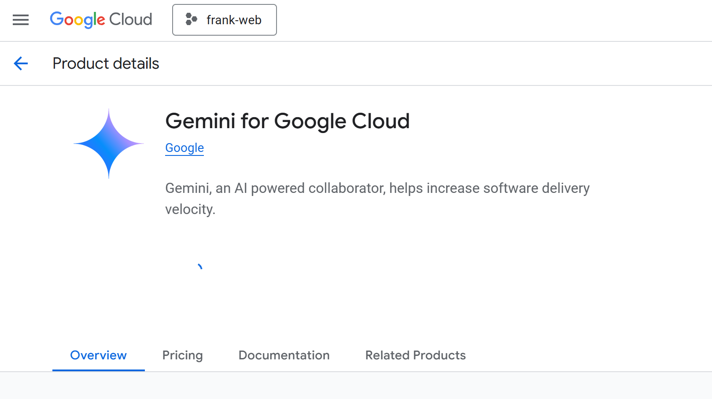Open the Google publisher link
The height and width of the screenshot is (399, 712).
click(184, 148)
